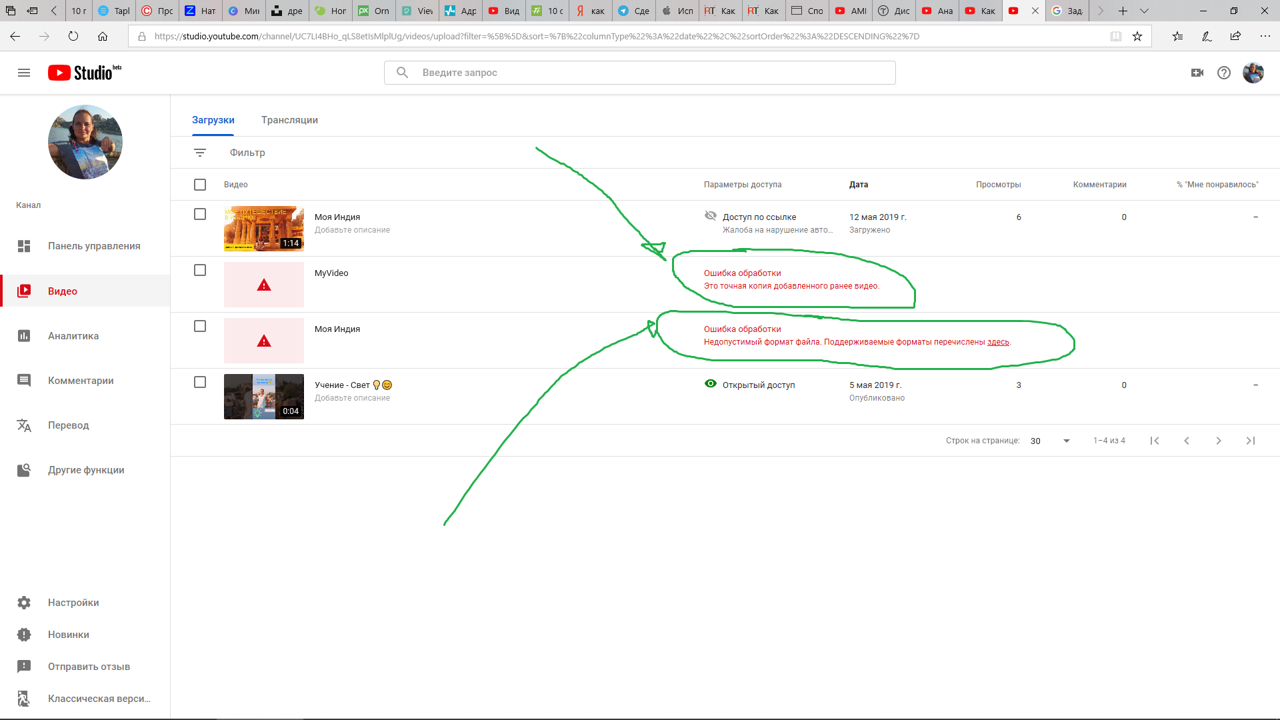Open Analytics panel from sidebar

[73, 335]
